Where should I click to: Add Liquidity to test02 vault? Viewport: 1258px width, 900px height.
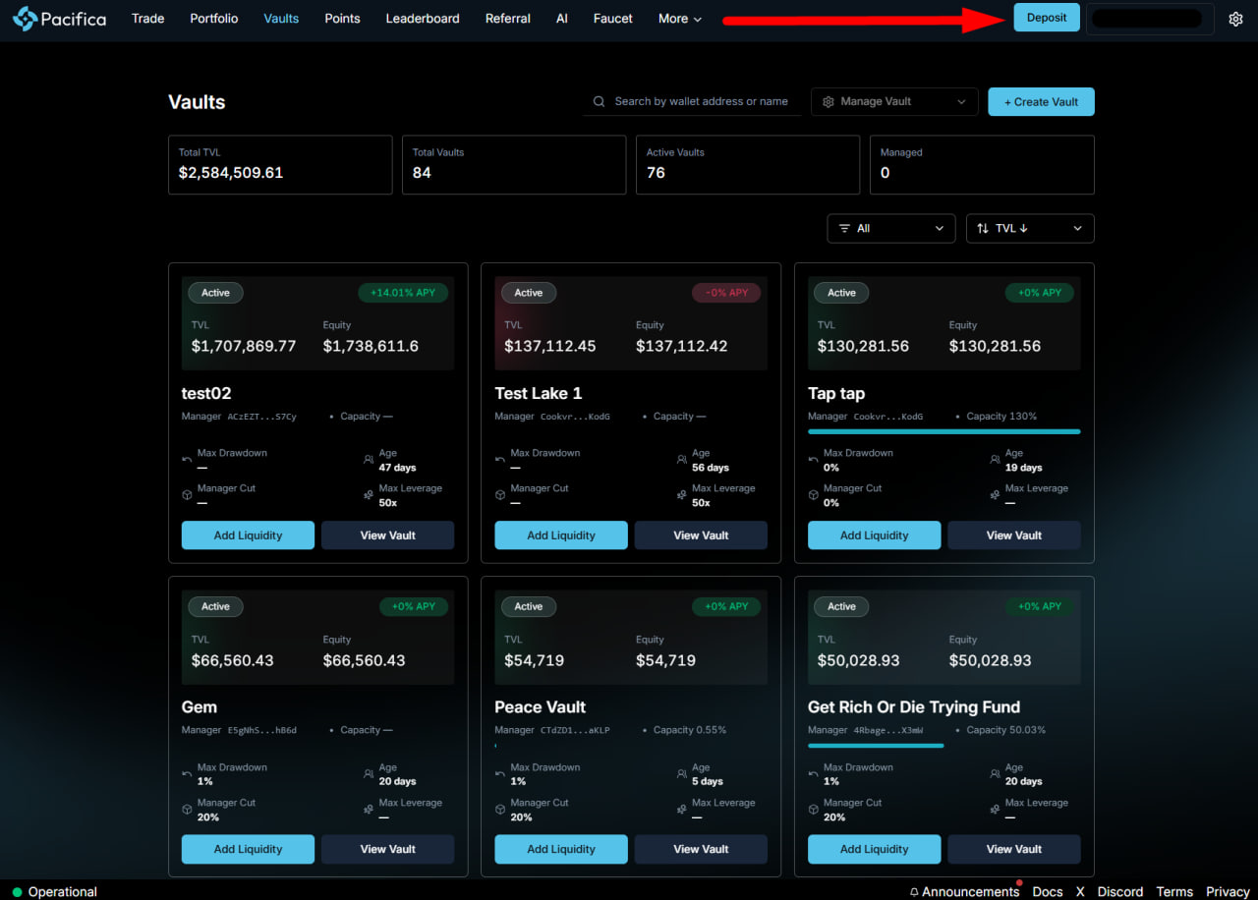248,535
